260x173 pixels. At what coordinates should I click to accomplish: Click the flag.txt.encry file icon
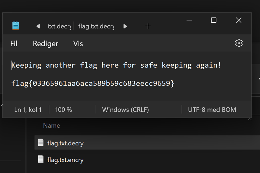pyautogui.click(x=41, y=159)
